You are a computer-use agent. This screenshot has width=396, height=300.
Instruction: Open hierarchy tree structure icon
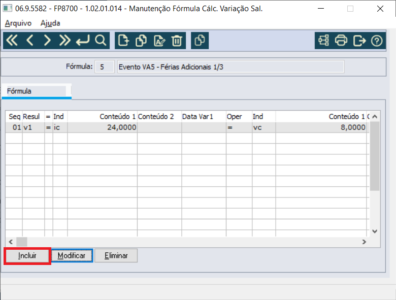pos(323,41)
